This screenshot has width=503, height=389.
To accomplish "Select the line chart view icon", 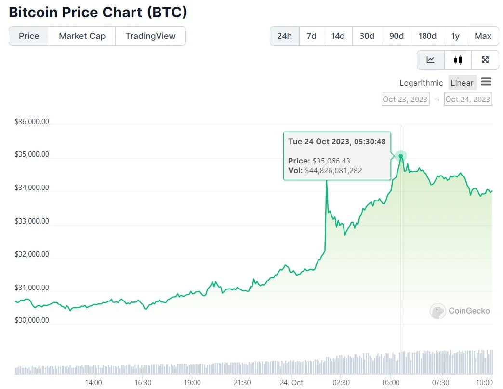I will pos(431,60).
